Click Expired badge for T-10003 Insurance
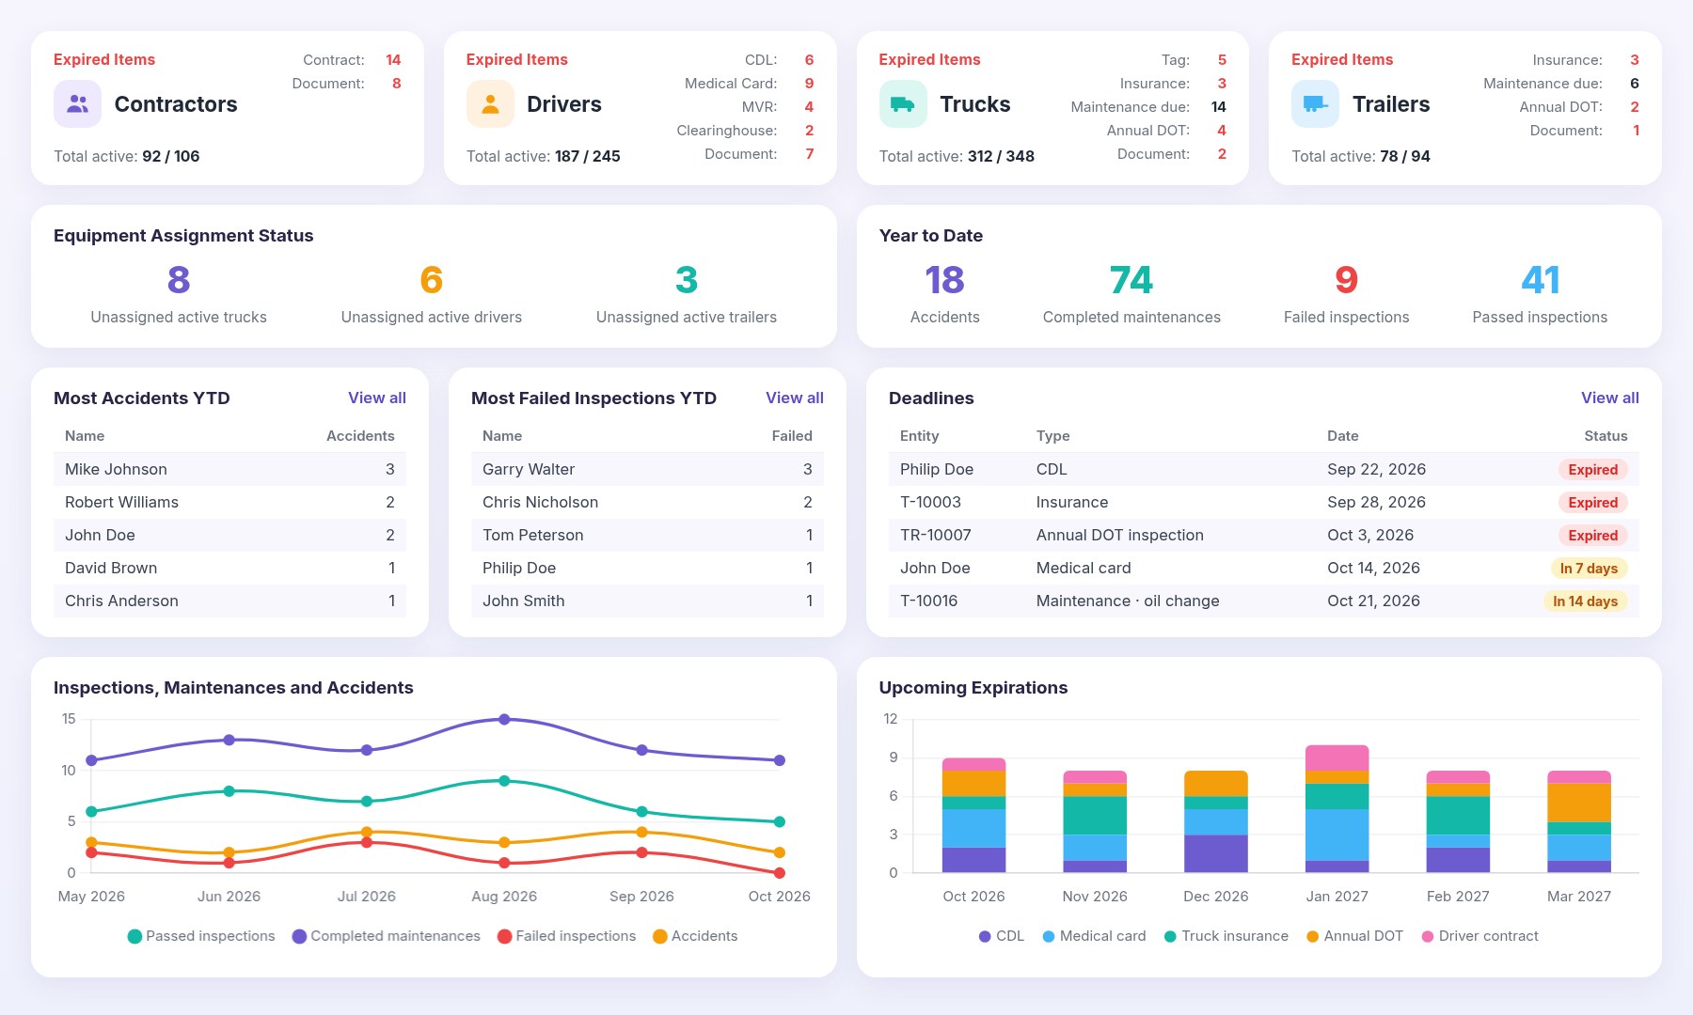The height and width of the screenshot is (1015, 1693). coord(1592,503)
